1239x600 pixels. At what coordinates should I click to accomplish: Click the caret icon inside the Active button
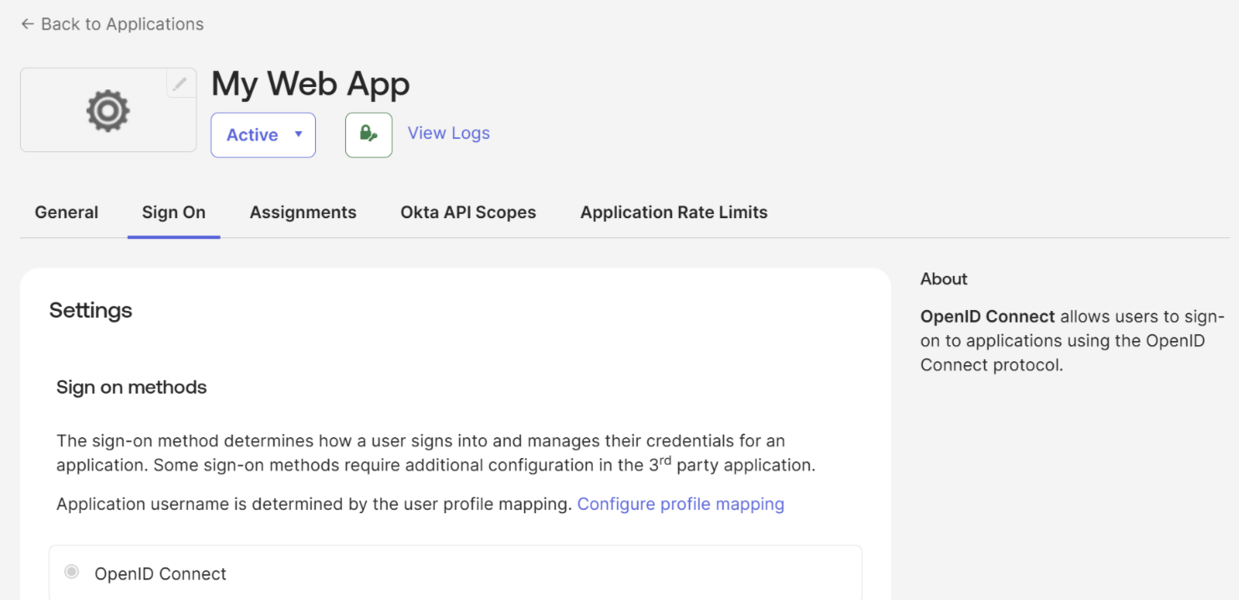click(x=297, y=134)
